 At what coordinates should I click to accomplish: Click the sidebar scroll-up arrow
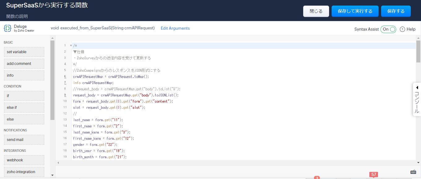pyautogui.click(x=52, y=38)
